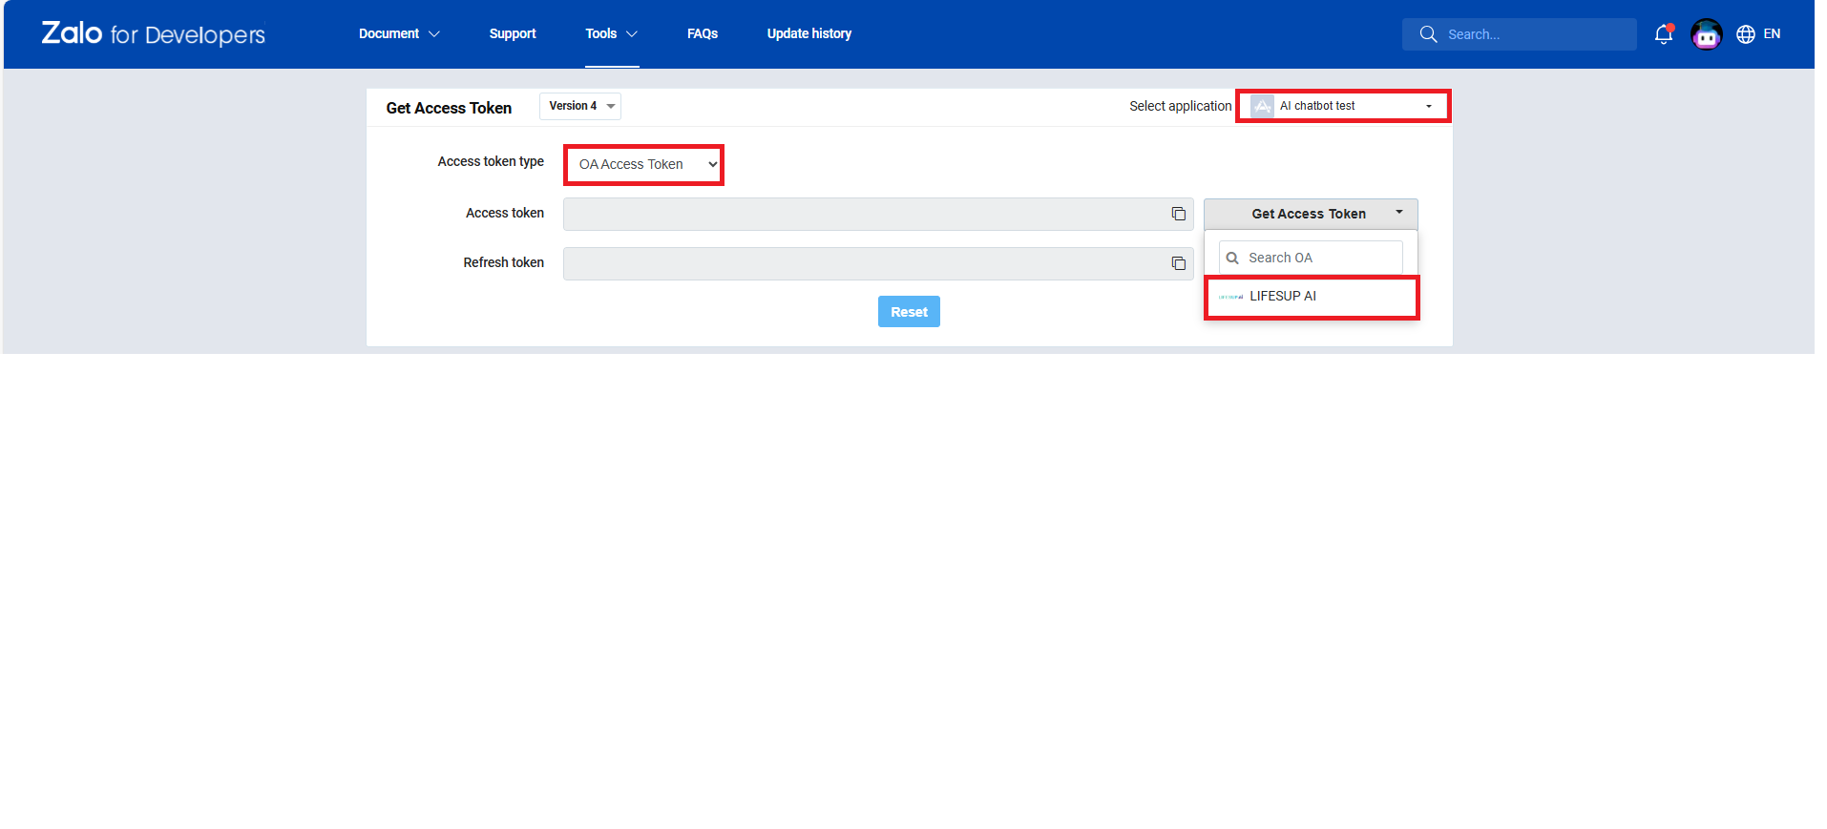Copy the Access token value
1827x829 pixels.
pos(1178,214)
